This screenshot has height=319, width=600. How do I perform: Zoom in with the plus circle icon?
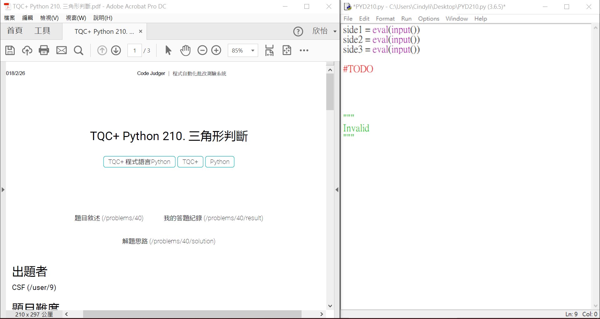tap(216, 50)
